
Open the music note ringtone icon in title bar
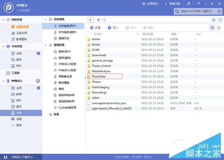pos(189,4)
